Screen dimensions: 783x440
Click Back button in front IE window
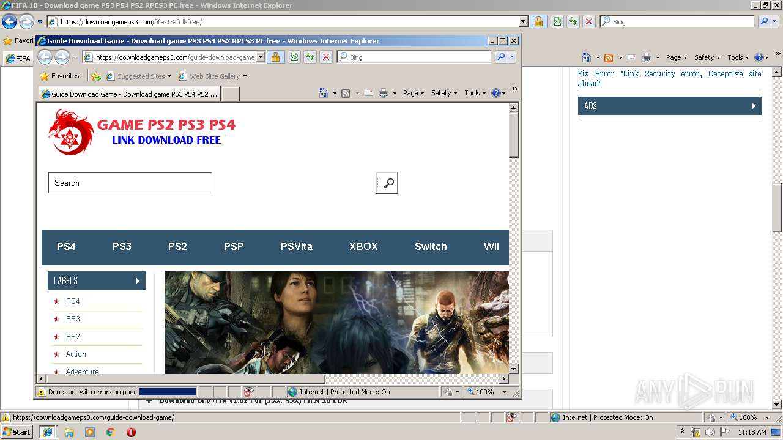click(45, 57)
